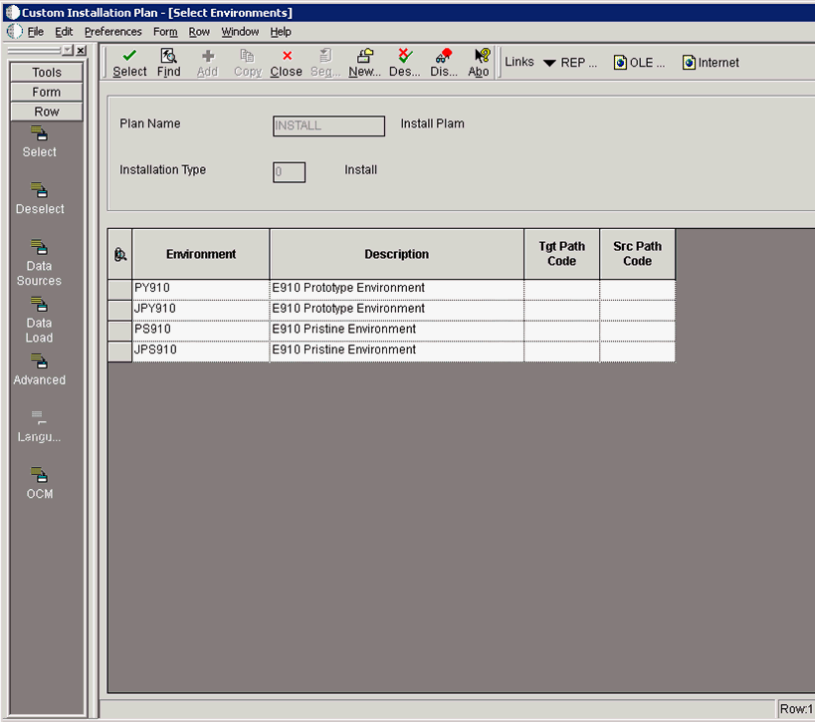Click Data Load in the side panel
Image resolution: width=815 pixels, height=722 pixels.
coord(39,320)
